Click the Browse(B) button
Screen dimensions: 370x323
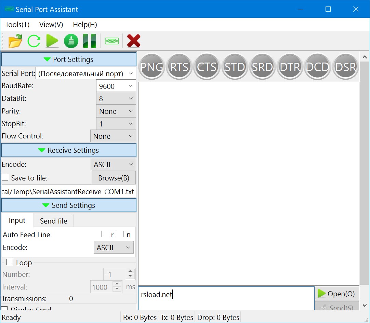pyautogui.click(x=114, y=178)
